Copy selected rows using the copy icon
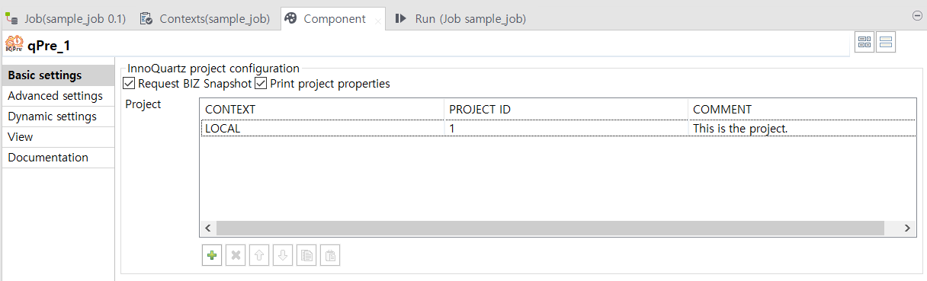The height and width of the screenshot is (281, 927). coord(306,256)
